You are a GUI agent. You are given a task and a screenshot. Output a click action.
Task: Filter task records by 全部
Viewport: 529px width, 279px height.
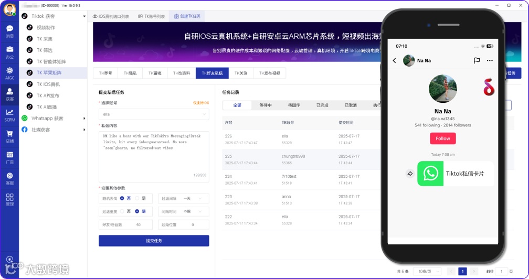point(237,105)
